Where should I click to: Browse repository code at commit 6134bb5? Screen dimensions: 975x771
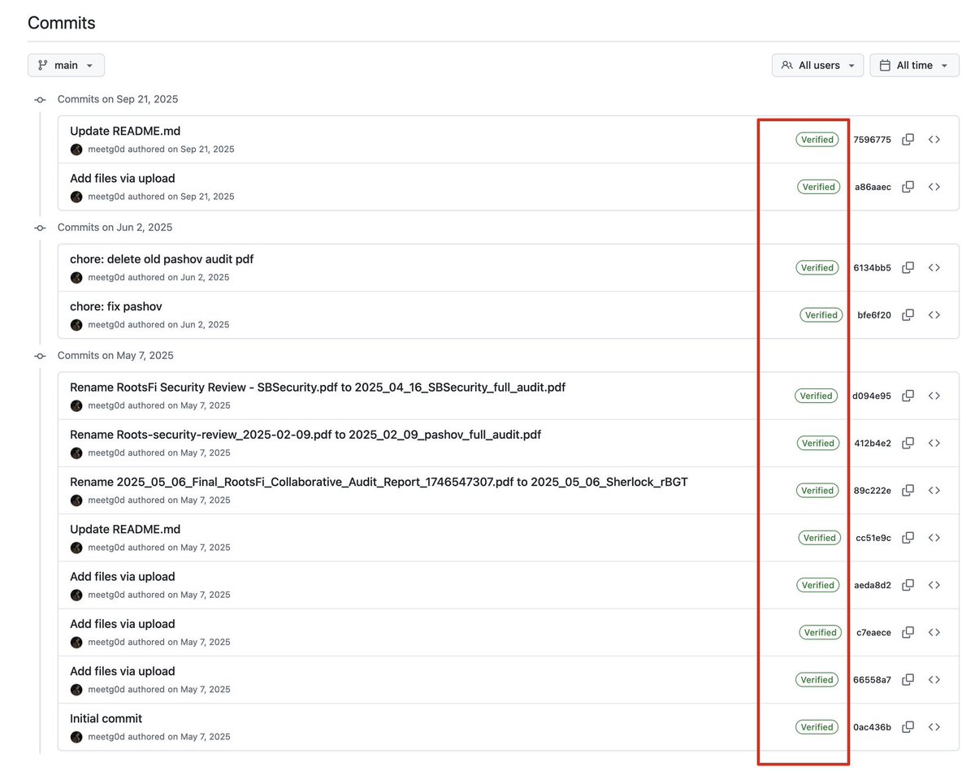point(934,267)
